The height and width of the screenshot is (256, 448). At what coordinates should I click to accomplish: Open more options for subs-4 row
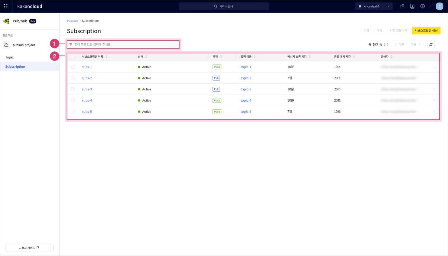coord(435,100)
